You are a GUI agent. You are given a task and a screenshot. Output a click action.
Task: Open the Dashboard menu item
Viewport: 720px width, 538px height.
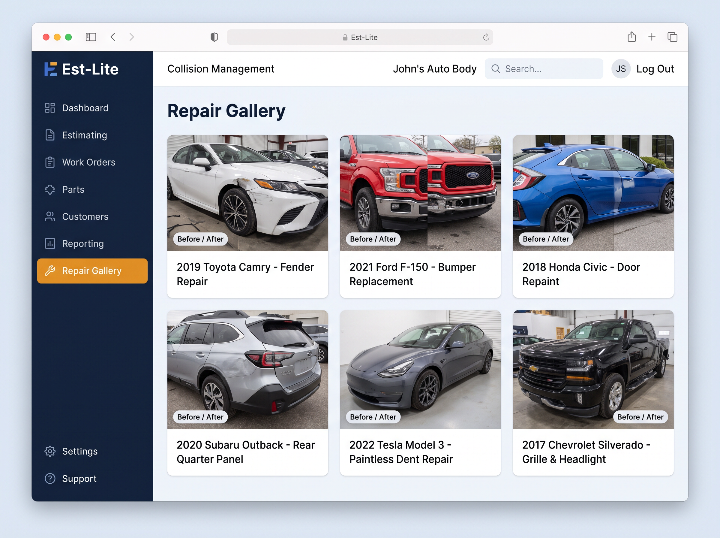(92, 108)
